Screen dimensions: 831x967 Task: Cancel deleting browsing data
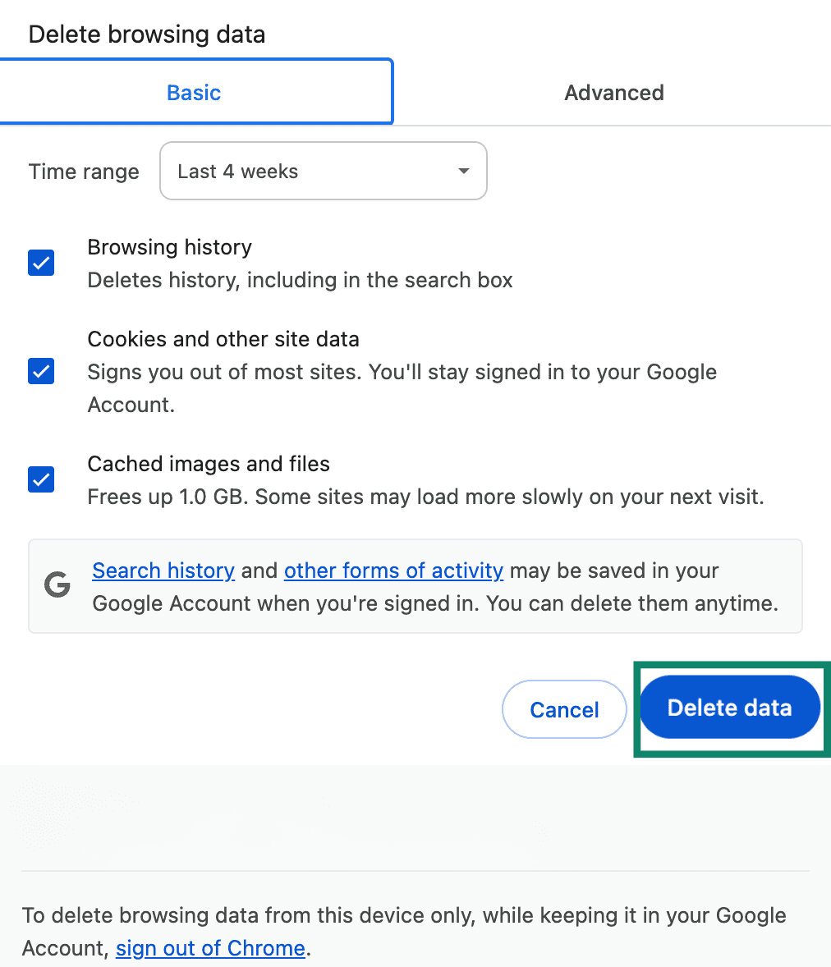(564, 709)
